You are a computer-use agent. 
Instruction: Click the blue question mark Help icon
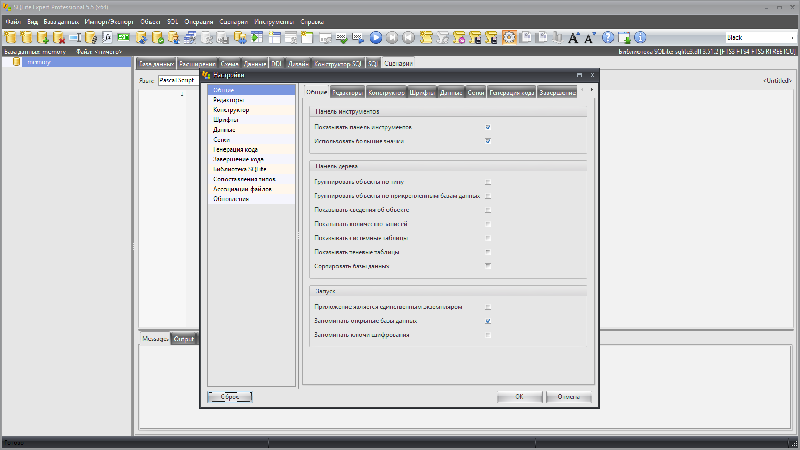coord(608,37)
